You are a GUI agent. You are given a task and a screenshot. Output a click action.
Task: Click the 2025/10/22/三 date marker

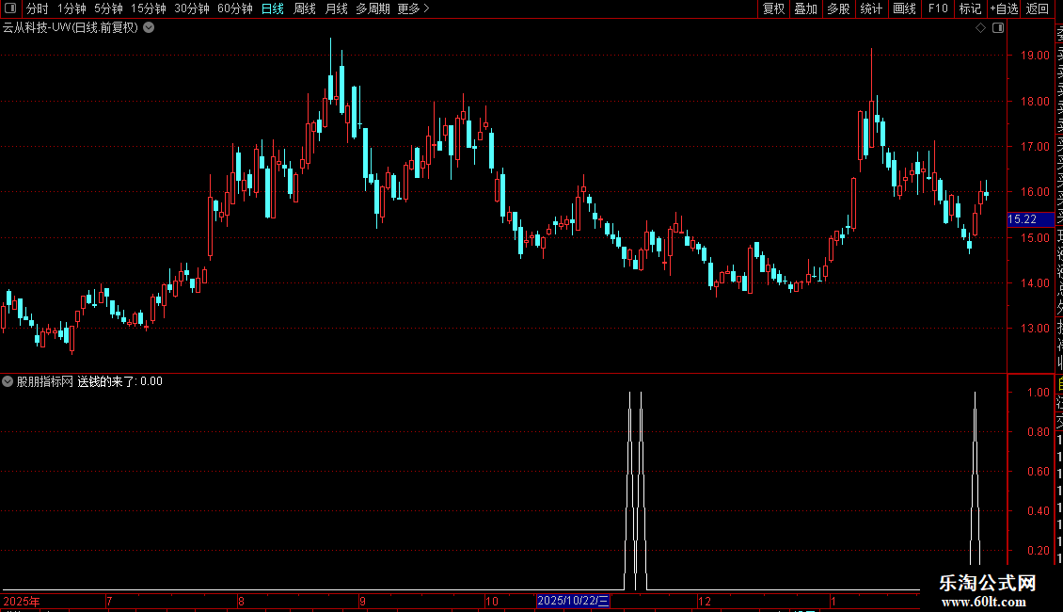click(573, 601)
